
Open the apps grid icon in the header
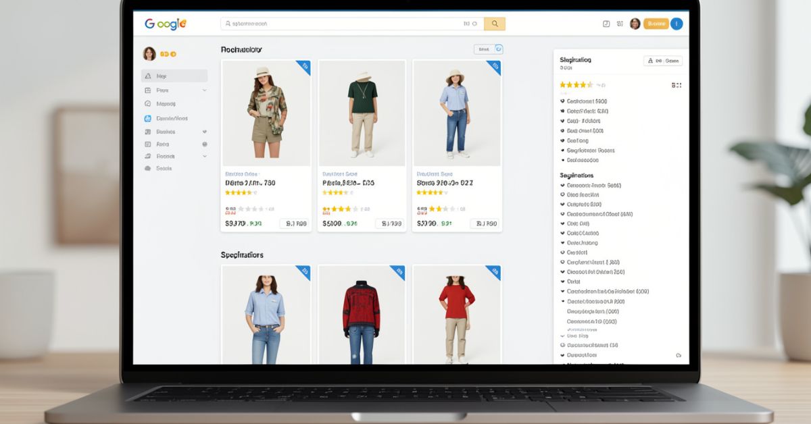[620, 24]
